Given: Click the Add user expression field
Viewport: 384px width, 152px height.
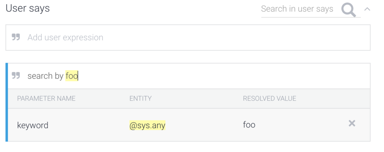Looking at the screenshot, I should [x=188, y=38].
